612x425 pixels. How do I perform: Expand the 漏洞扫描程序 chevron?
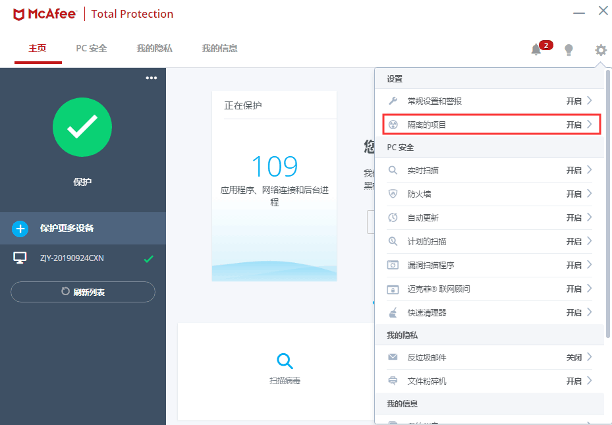(590, 265)
